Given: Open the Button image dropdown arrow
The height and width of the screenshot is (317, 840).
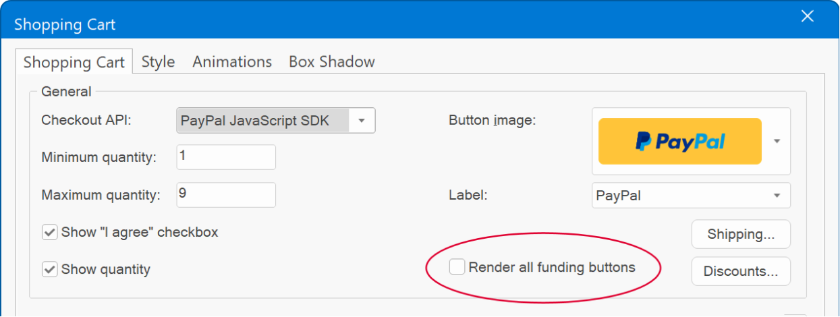Looking at the screenshot, I should click(x=777, y=141).
